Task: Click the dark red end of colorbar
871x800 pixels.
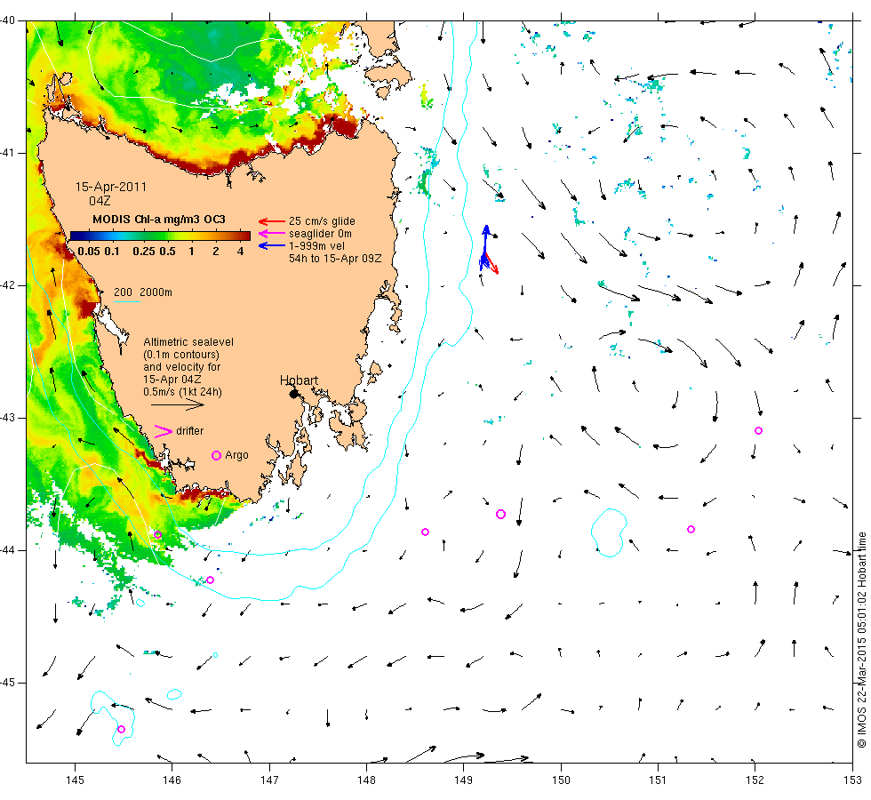Action: [x=245, y=236]
